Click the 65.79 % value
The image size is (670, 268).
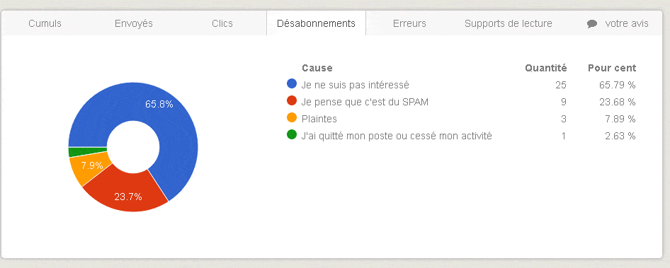[x=617, y=85]
